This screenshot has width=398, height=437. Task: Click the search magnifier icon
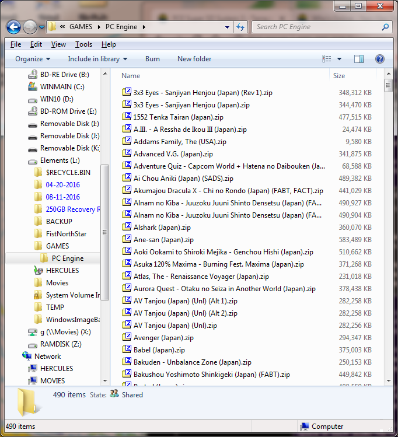385,27
